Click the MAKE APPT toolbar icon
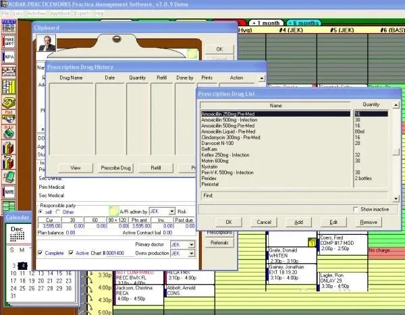 (9, 42)
